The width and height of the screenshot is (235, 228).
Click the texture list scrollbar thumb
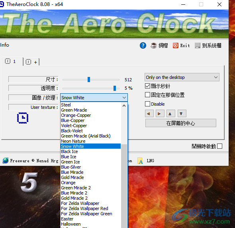tap(124, 186)
